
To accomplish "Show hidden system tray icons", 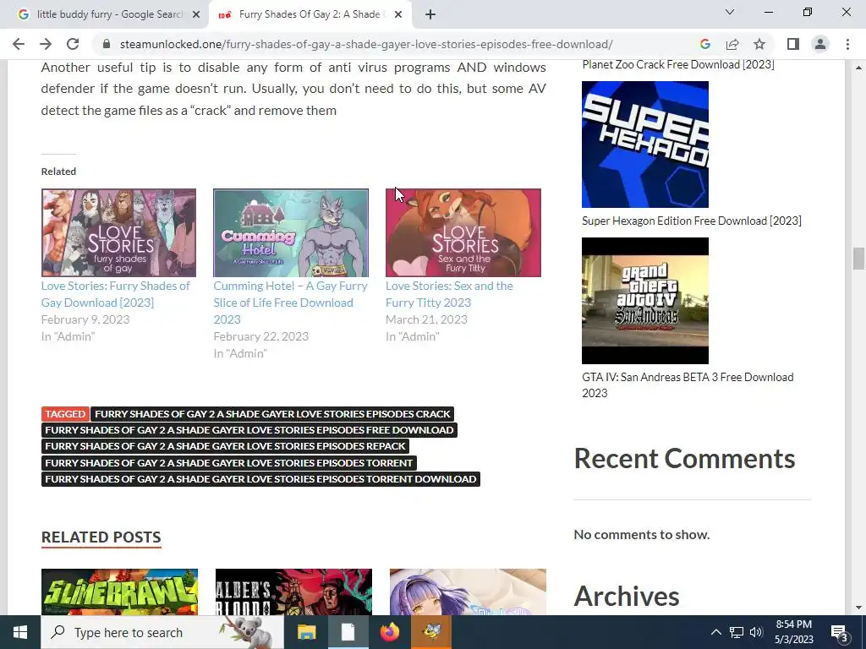I will [715, 632].
